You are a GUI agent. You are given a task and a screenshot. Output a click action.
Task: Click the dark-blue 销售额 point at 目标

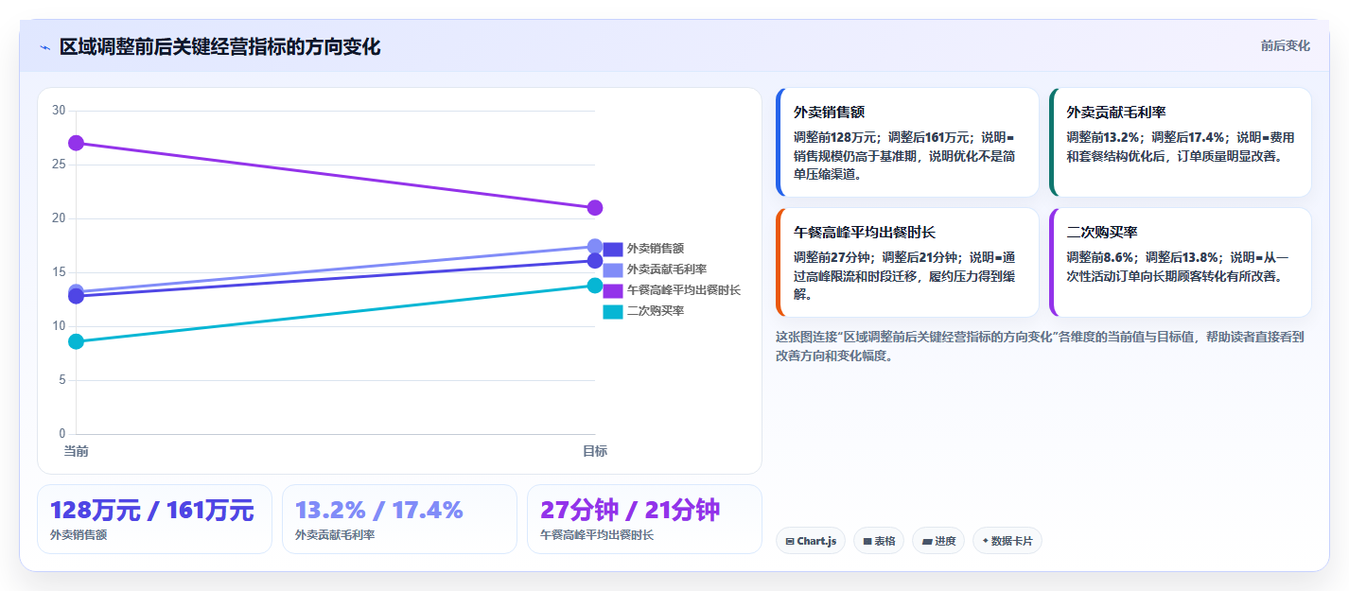pyautogui.click(x=595, y=261)
